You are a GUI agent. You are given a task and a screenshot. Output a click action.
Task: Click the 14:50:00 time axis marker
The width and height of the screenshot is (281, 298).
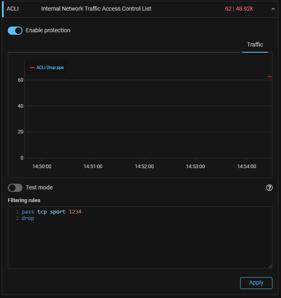tap(42, 167)
